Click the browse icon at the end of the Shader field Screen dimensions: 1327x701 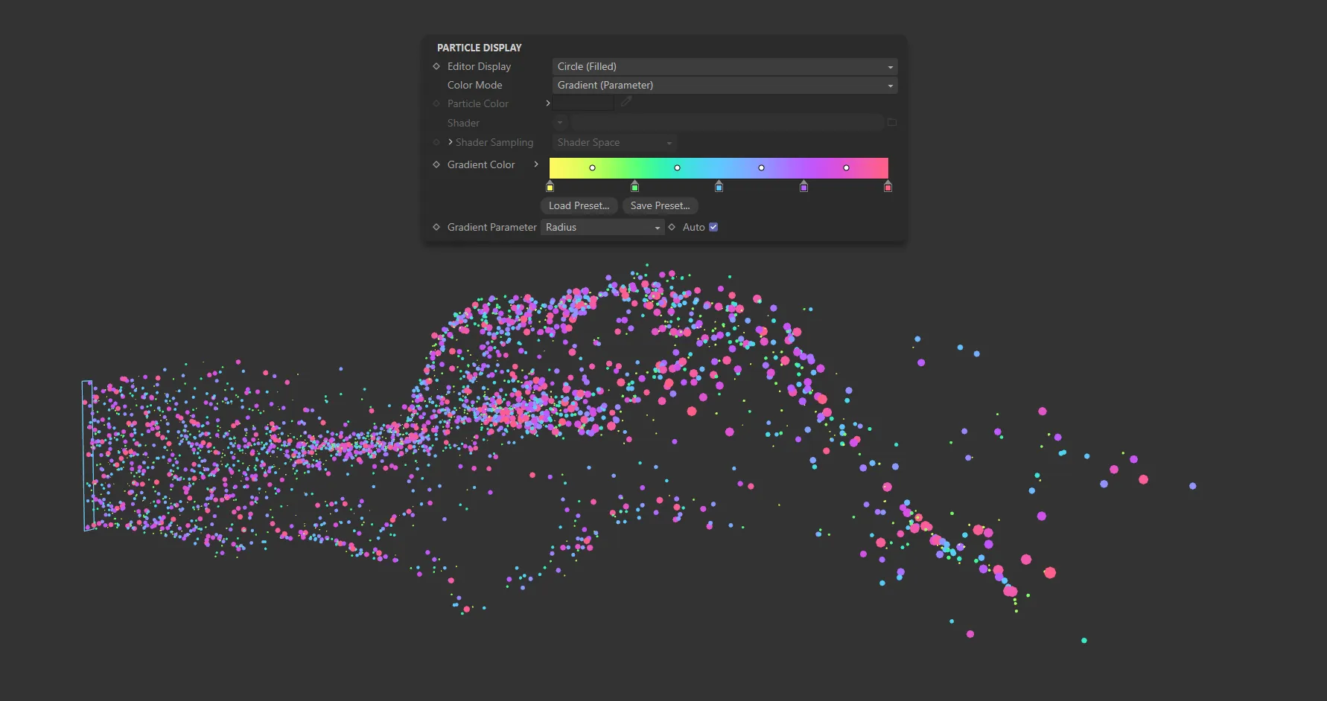coord(891,122)
